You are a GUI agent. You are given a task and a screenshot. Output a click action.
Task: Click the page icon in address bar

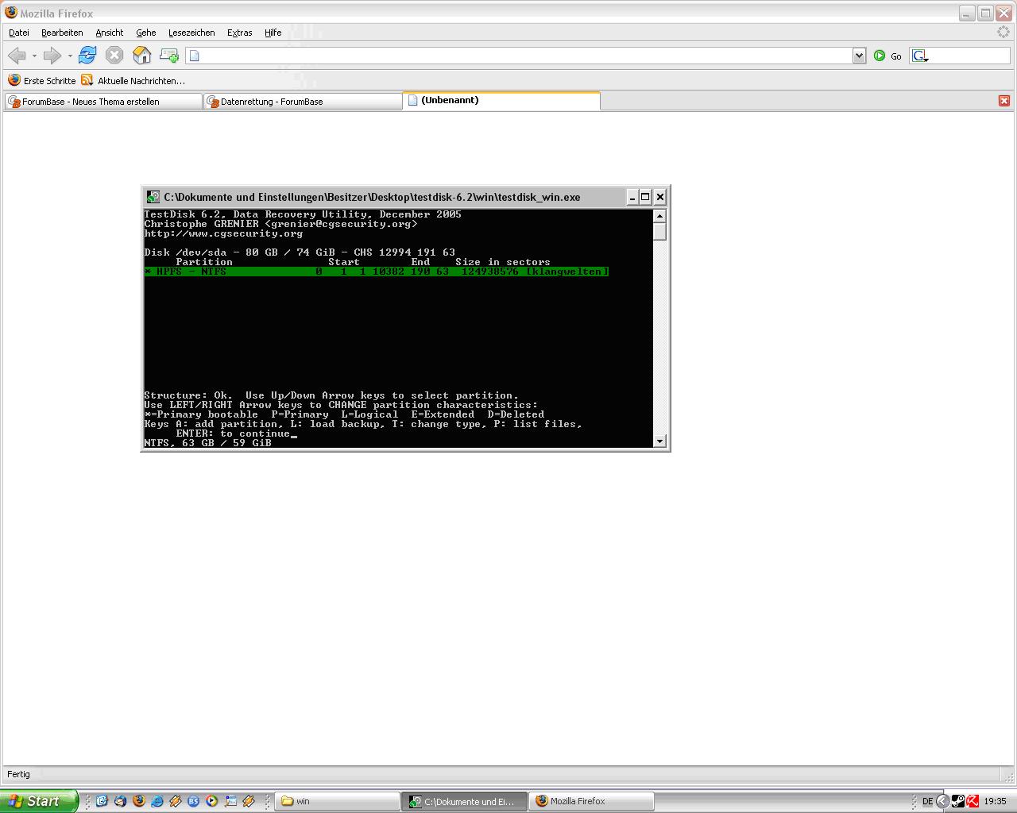click(x=195, y=56)
